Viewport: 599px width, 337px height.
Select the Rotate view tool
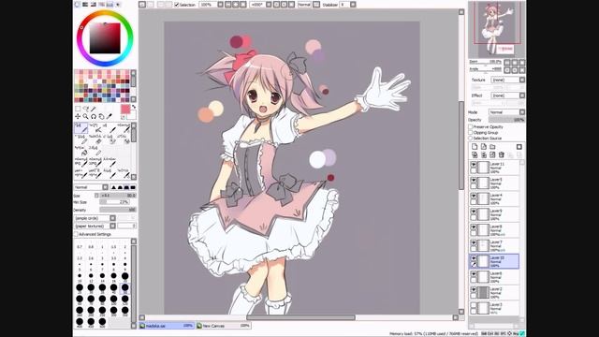94,116
